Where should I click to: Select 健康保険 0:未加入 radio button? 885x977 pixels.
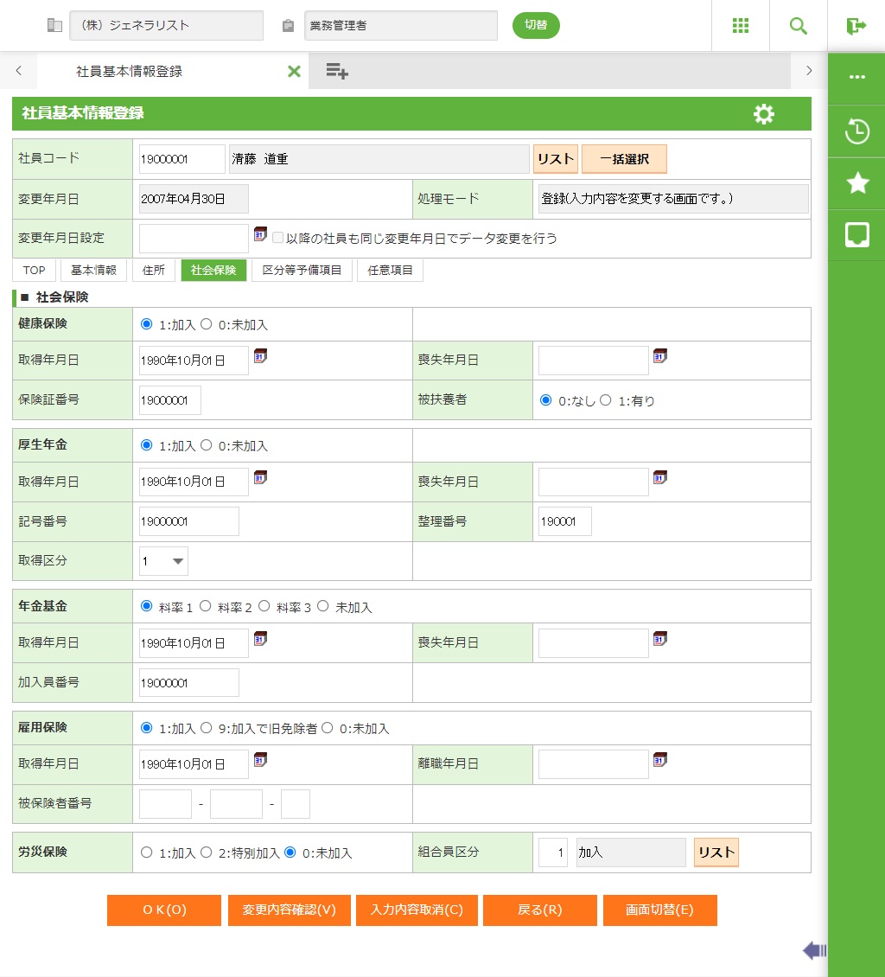(207, 324)
